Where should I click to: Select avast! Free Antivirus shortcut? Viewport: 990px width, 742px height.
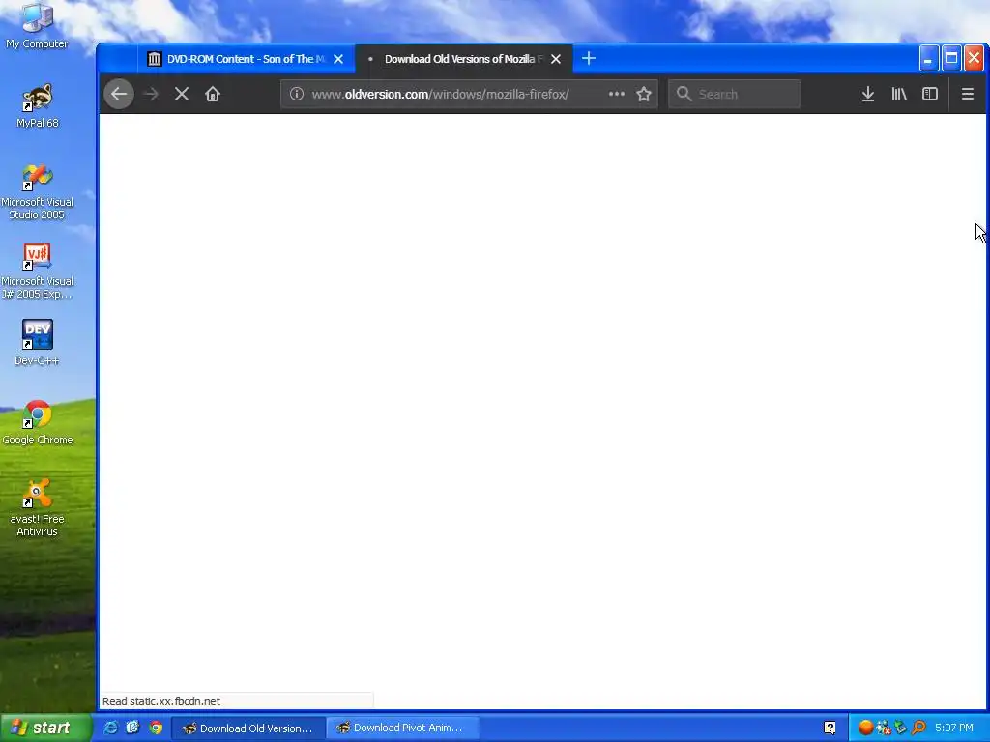[x=38, y=508]
